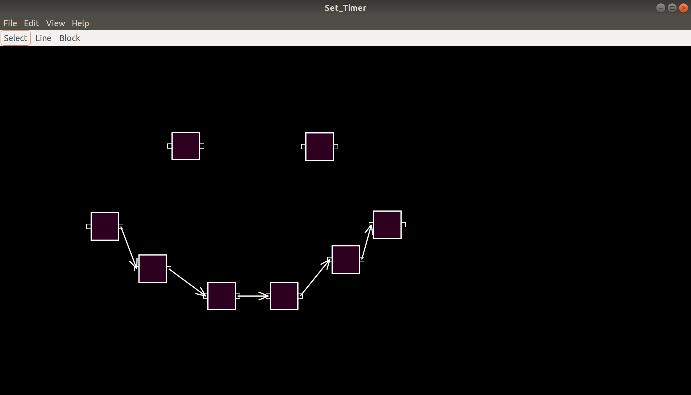Click the output port of the rightmost chain block
The height and width of the screenshot is (395, 691).
pos(404,225)
